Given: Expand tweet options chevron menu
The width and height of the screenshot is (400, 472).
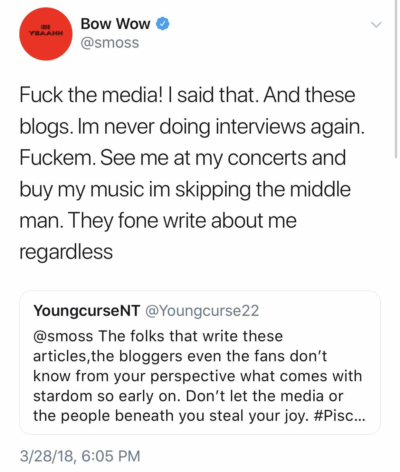Looking at the screenshot, I should (376, 24).
